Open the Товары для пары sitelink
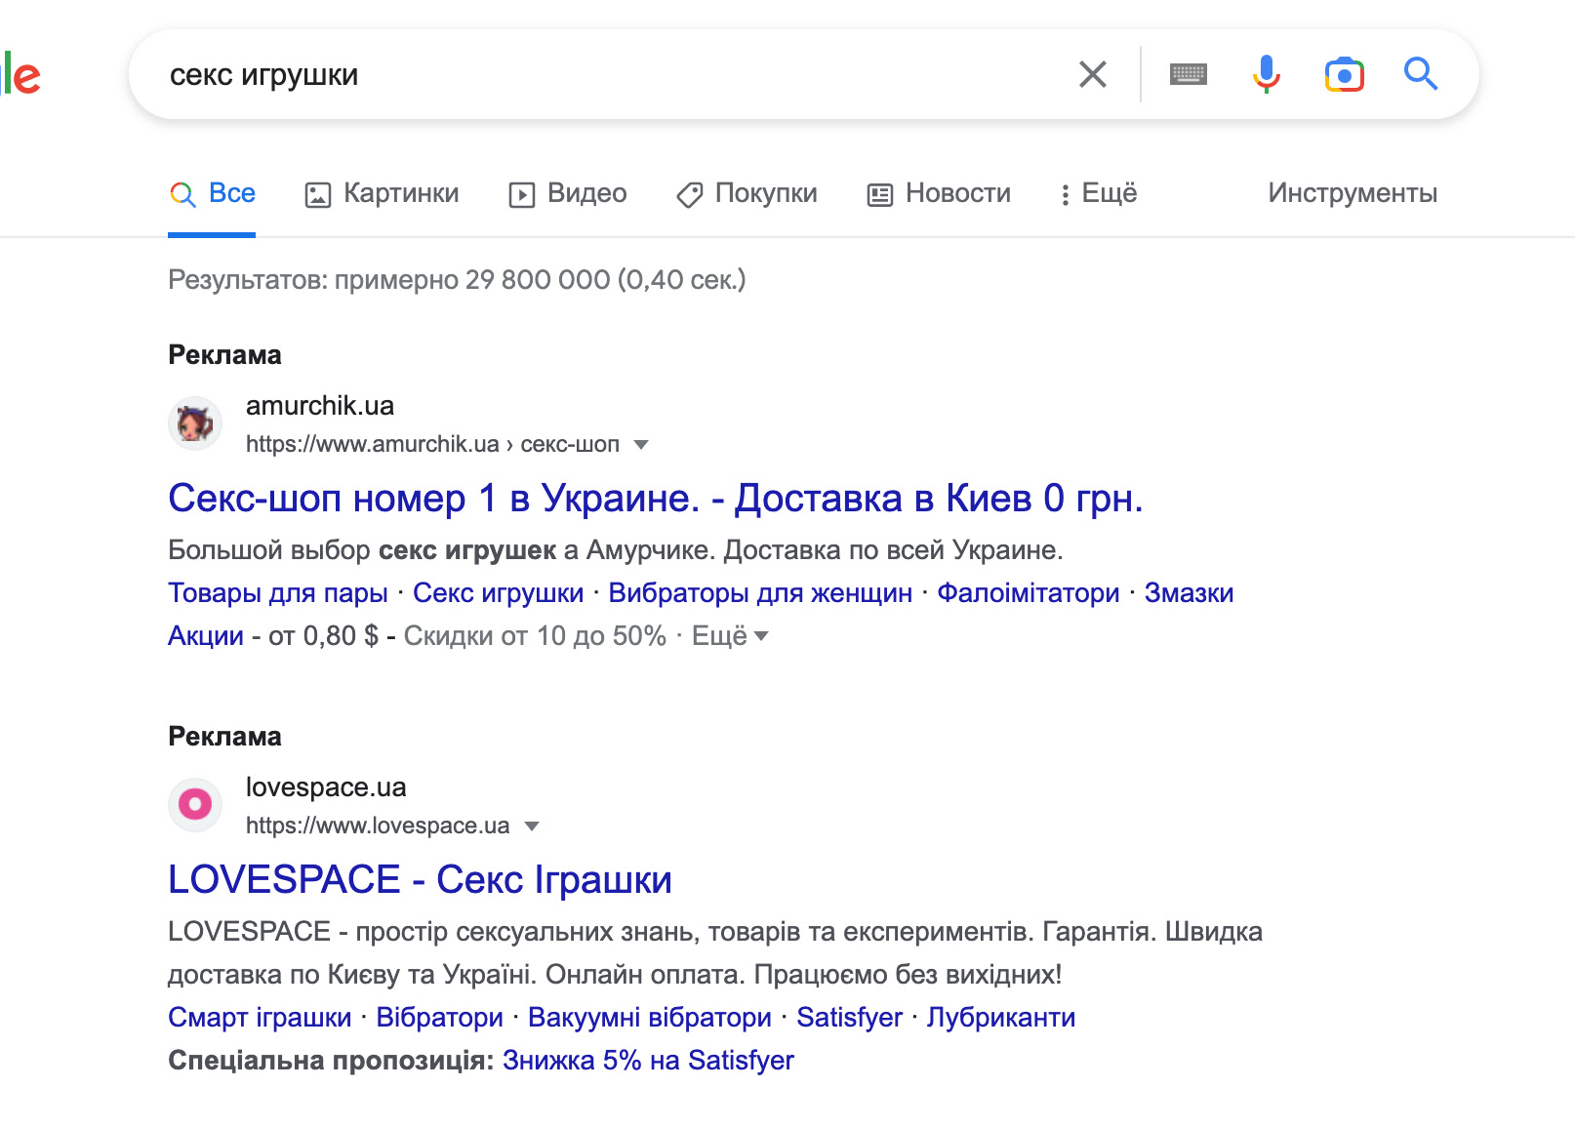The height and width of the screenshot is (1128, 1575). point(278,593)
